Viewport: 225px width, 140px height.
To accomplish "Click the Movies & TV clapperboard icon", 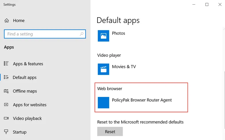I will click(x=103, y=69).
